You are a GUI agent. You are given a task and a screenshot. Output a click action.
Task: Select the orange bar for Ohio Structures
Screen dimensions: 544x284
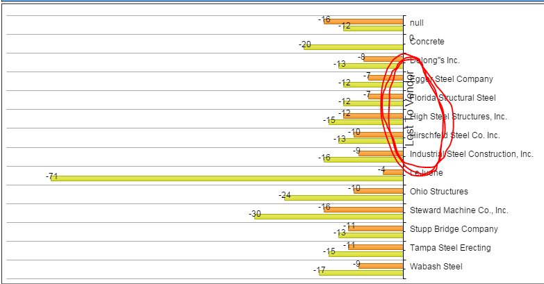(379, 191)
